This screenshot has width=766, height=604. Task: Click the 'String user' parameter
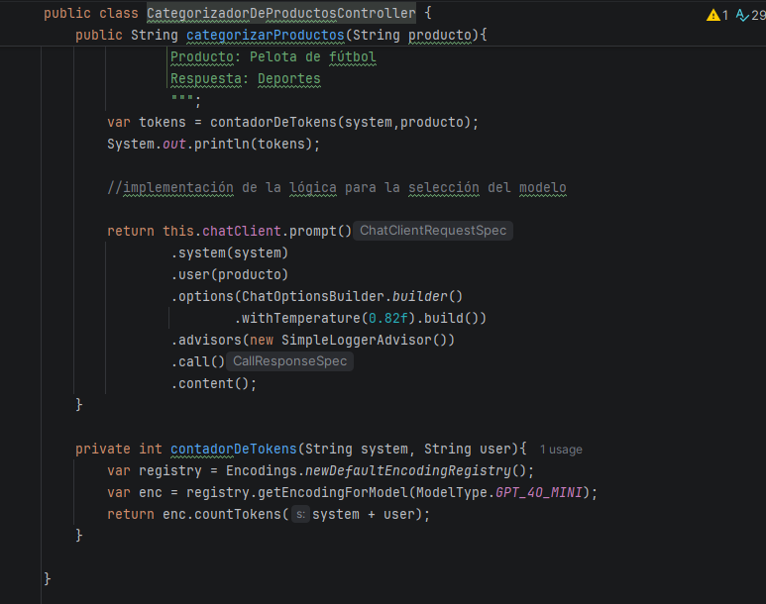[467, 450]
